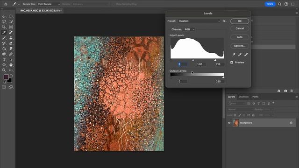The height and width of the screenshot is (168, 299).
Task: Select the Hand tool
Action: (11, 65)
